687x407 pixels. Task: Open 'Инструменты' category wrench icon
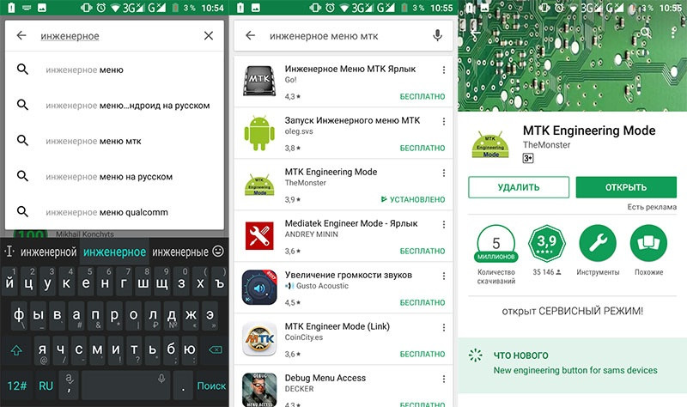[x=598, y=243]
